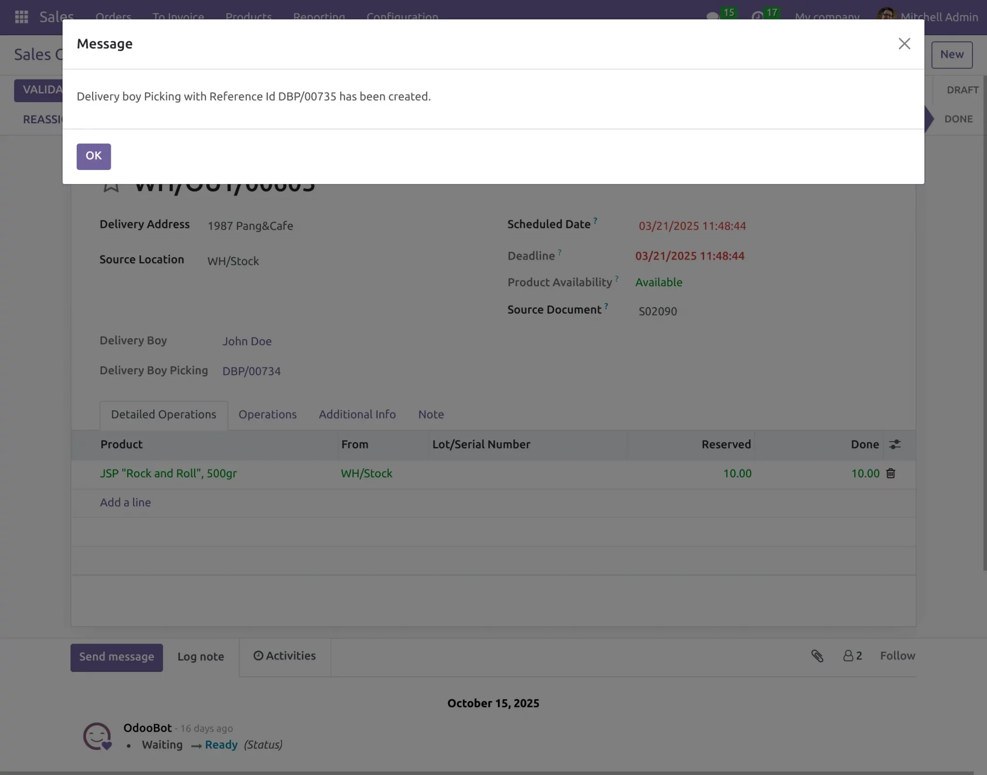987x775 pixels.
Task: Open the Configuration menu
Action: tap(402, 17)
